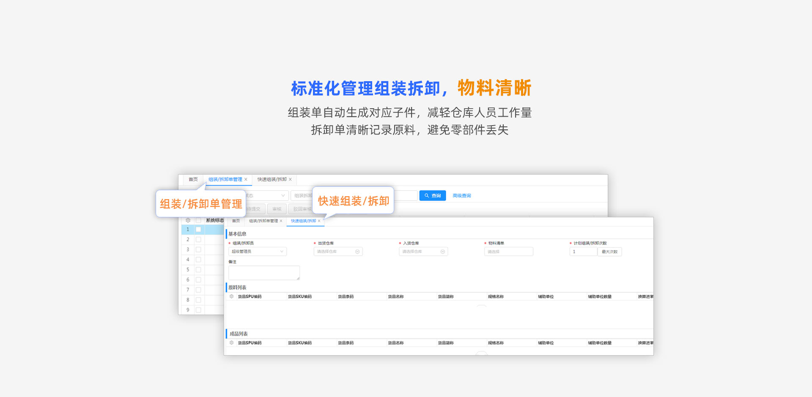Click the 货品SPU编码 column header in 成品列表

coord(250,343)
